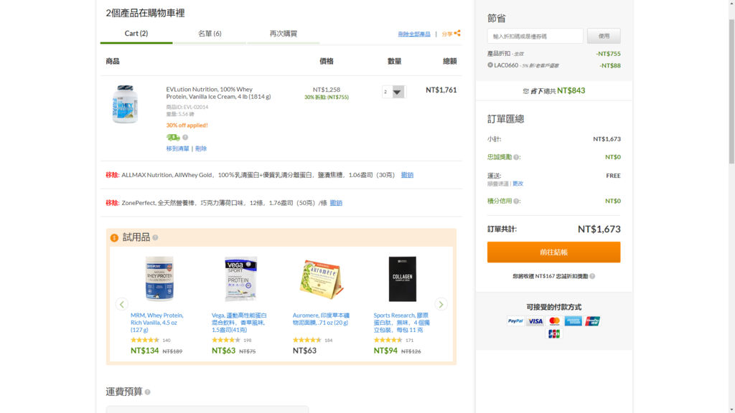Viewport: 735px width, 413px height.
Task: Click the scrollbar up arrow
Action: coord(731,3)
